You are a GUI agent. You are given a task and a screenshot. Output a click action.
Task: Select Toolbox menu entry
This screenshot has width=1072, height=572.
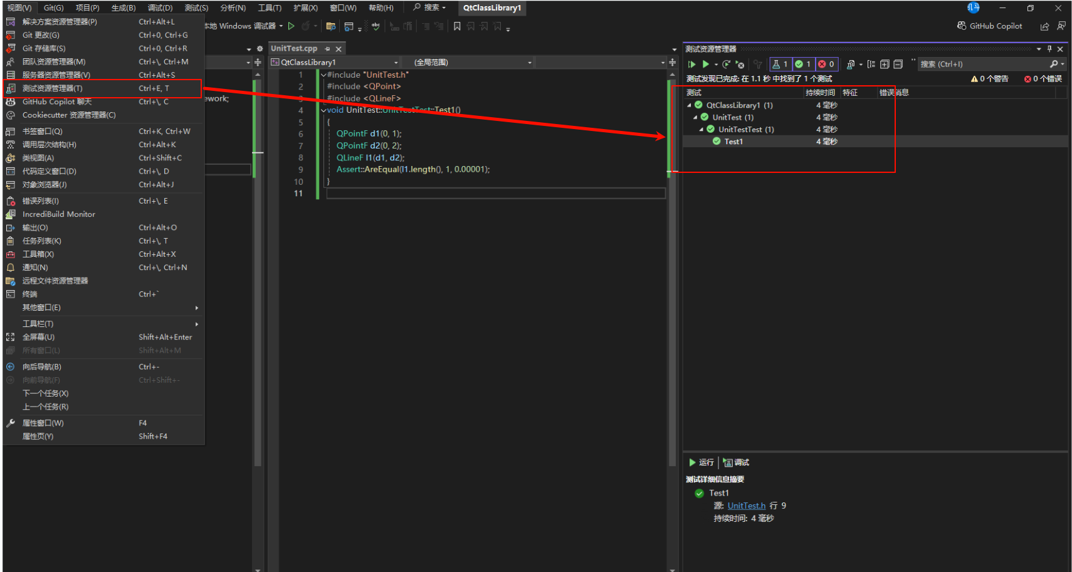coord(103,254)
